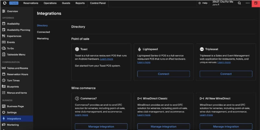The image size is (260, 130).
Task: Open the Reservations tab
Action: (31, 3)
